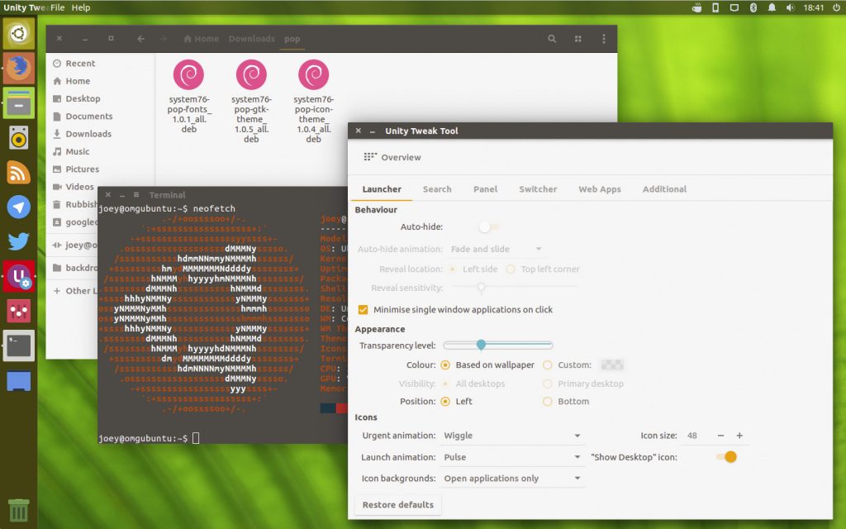Launch Firefox from the launcher
Viewport: 846px width, 529px height.
click(19, 68)
